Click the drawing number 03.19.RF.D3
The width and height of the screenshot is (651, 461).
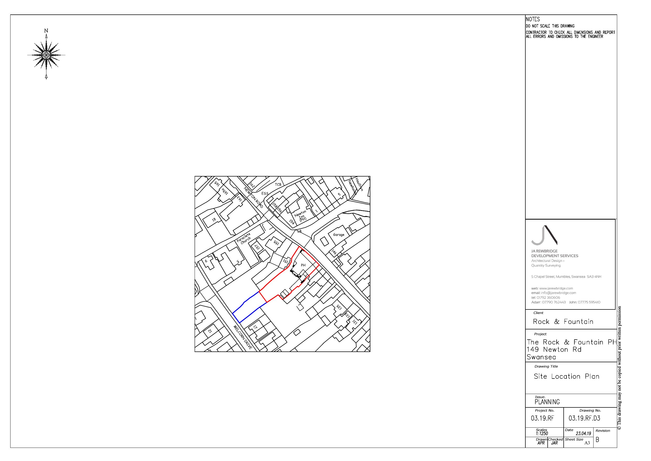(584, 418)
